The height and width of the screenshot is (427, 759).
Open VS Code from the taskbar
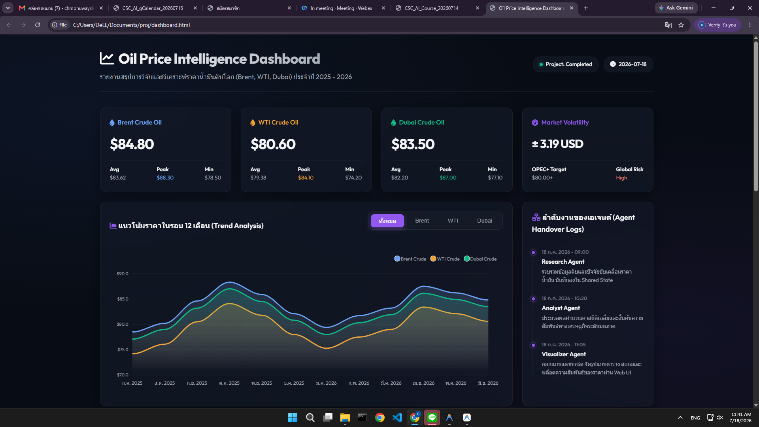(x=397, y=418)
